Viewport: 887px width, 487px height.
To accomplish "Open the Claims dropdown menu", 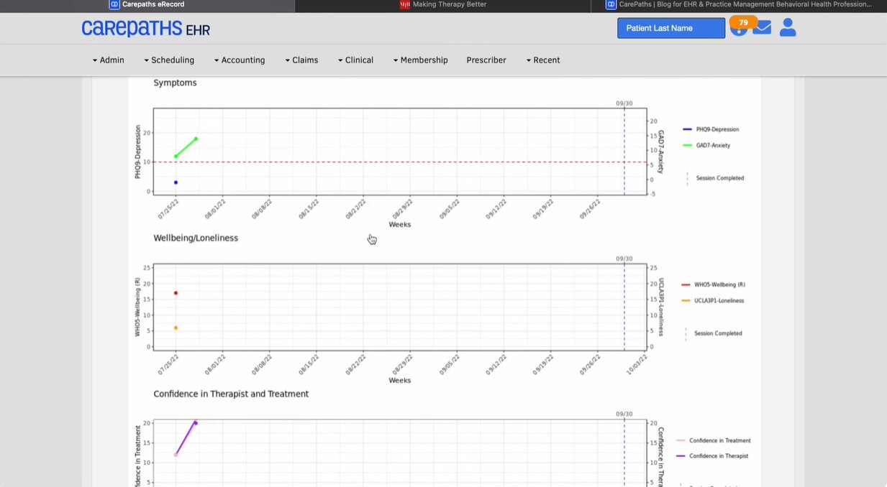I will (x=301, y=60).
